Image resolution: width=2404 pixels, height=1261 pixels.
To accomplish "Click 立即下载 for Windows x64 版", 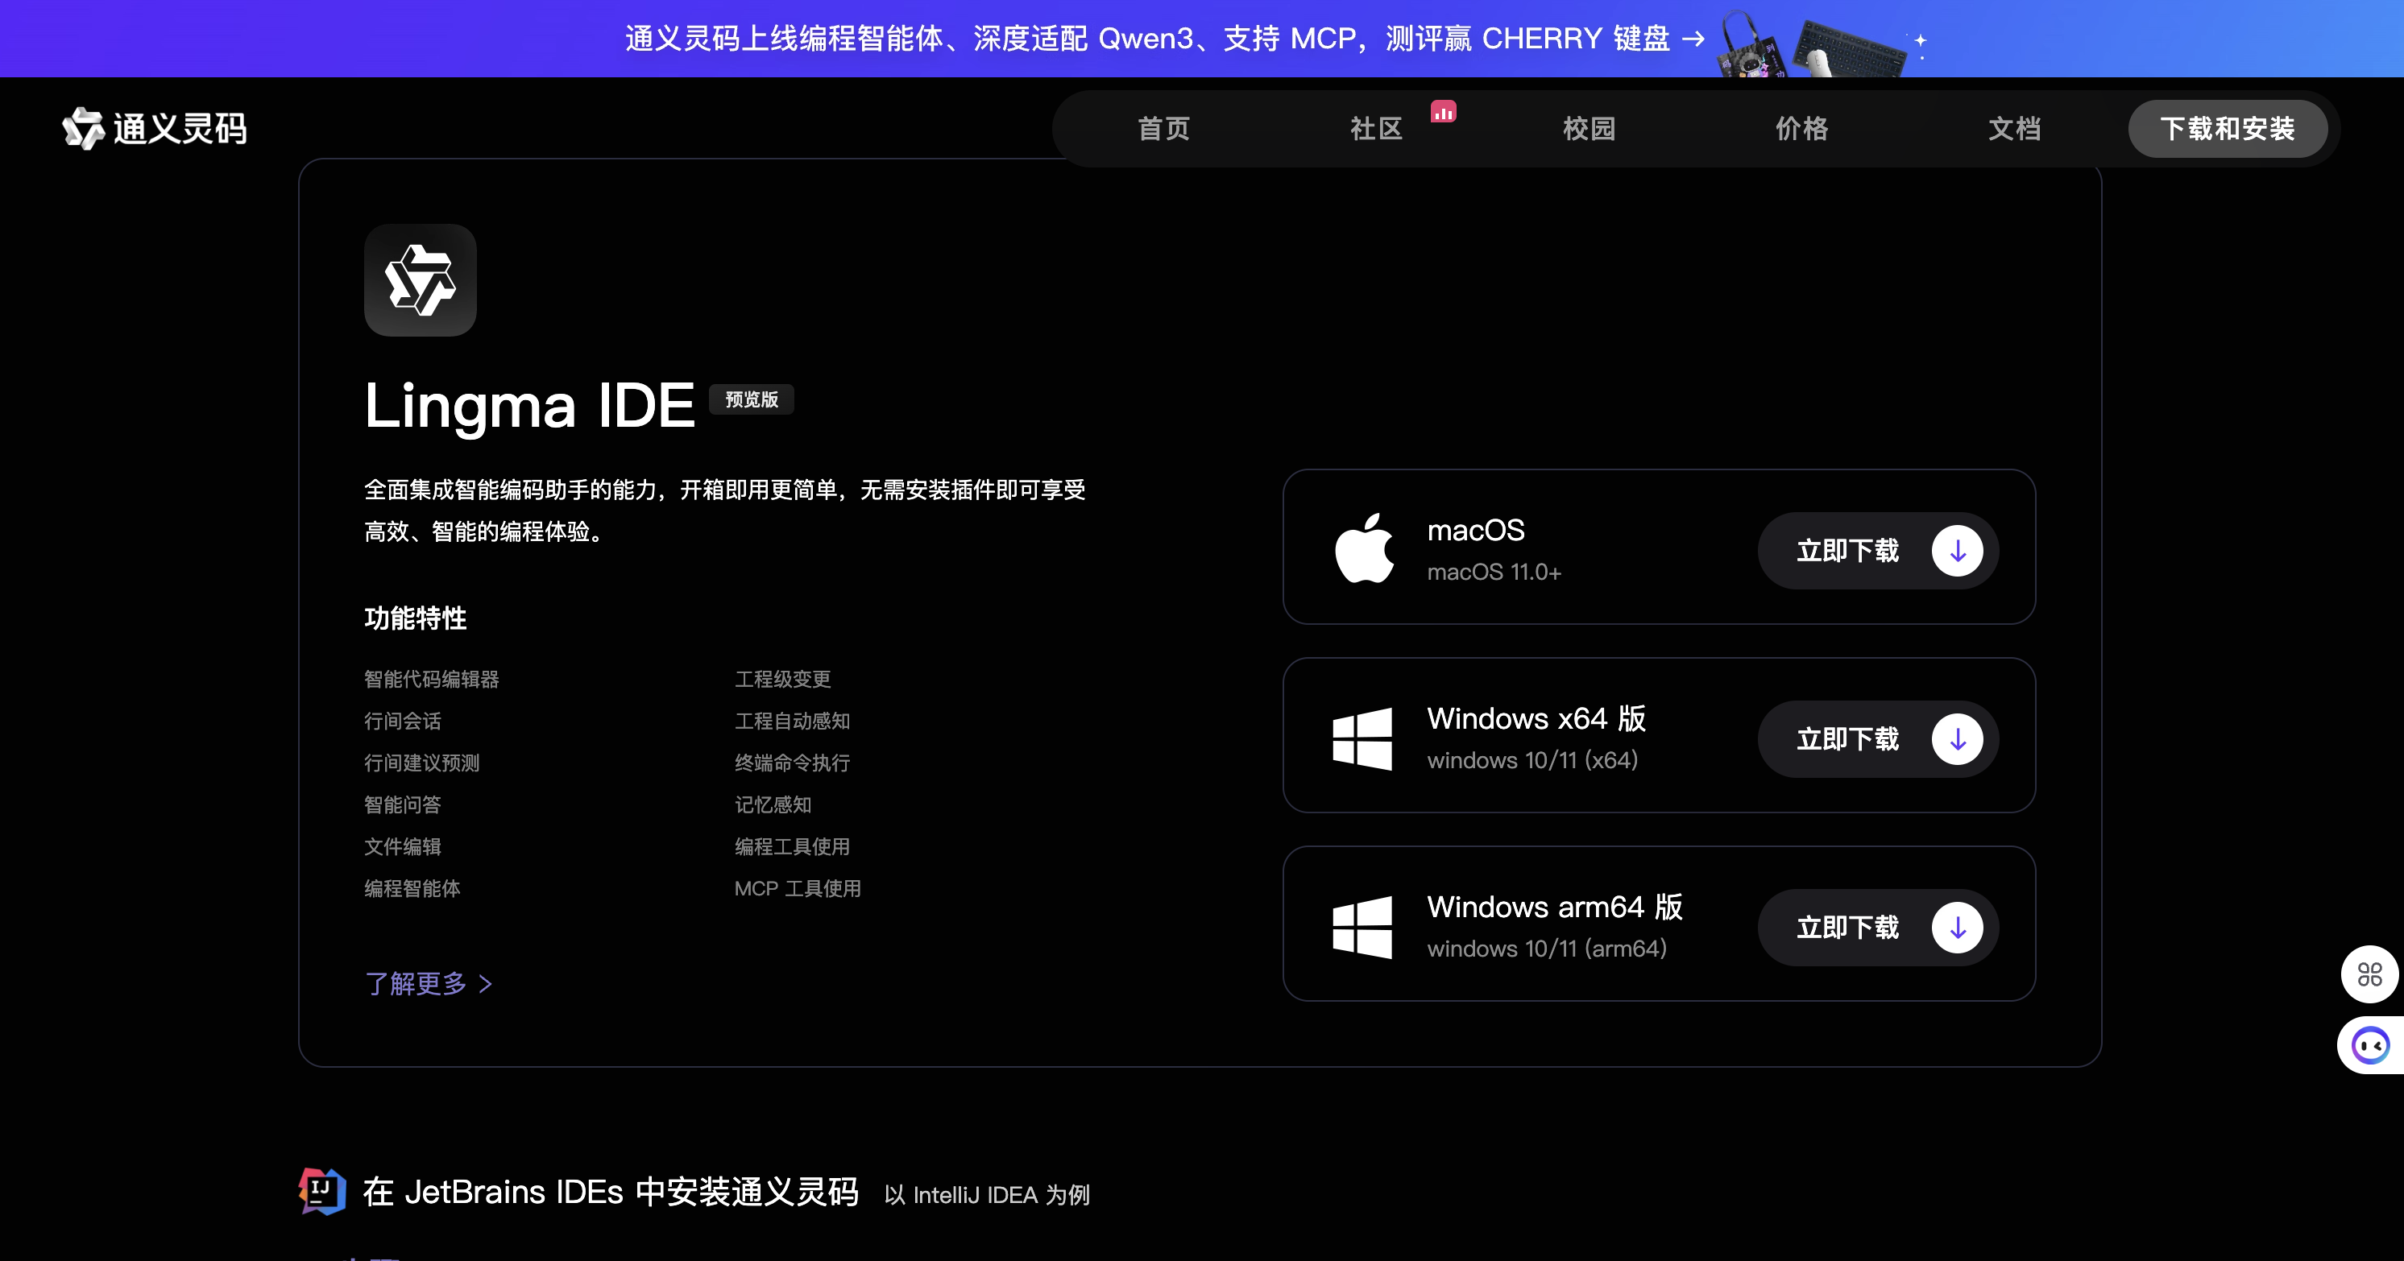I will point(1848,740).
